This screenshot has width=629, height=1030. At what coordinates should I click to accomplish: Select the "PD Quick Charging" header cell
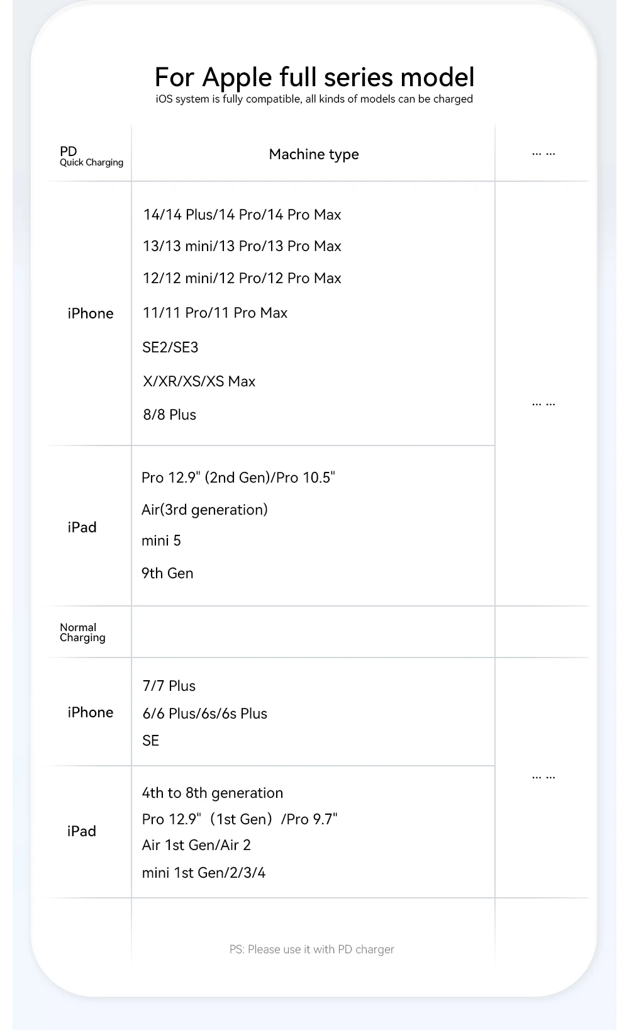coord(91,156)
